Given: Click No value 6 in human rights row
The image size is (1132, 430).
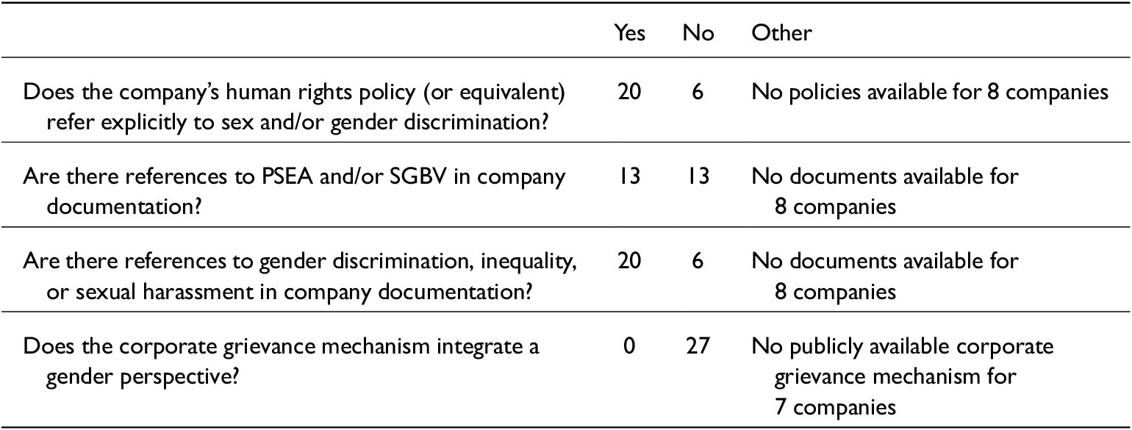Looking at the screenshot, I should [x=698, y=94].
